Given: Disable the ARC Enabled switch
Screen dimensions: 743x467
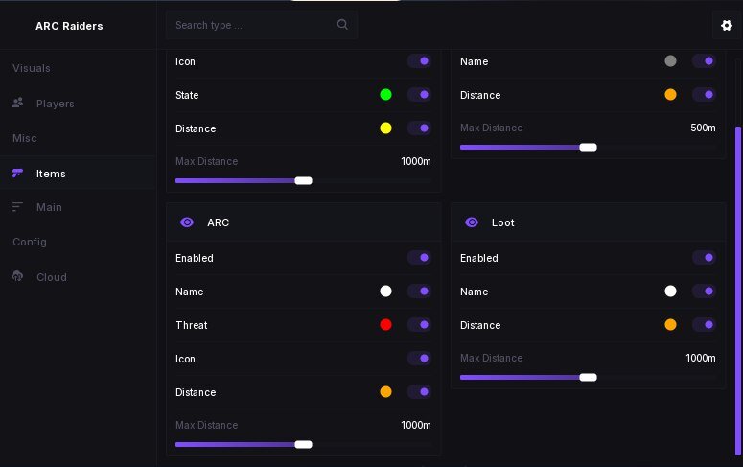Looking at the screenshot, I should coord(419,257).
